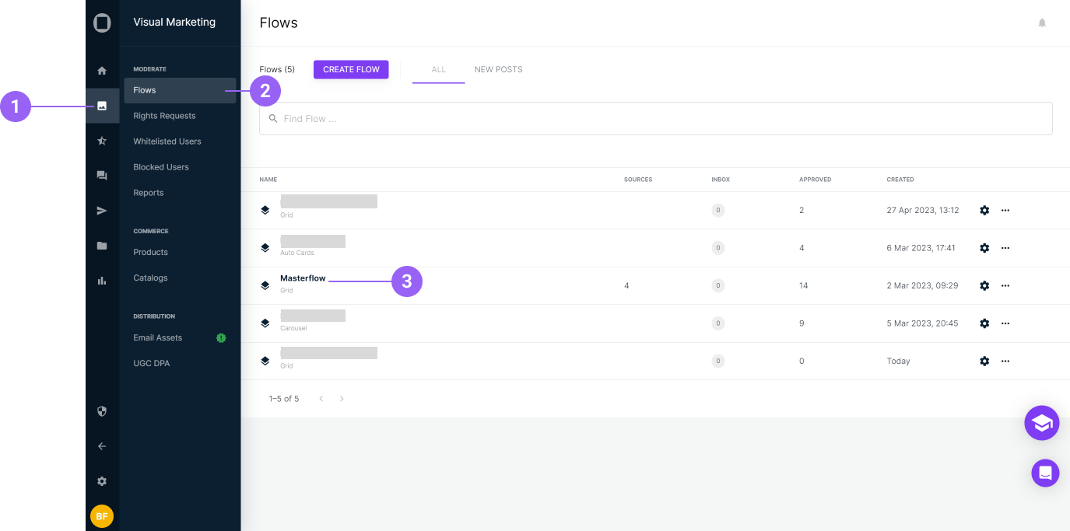Click the Find Flow search field
The height and width of the screenshot is (531, 1070).
pyautogui.click(x=655, y=119)
